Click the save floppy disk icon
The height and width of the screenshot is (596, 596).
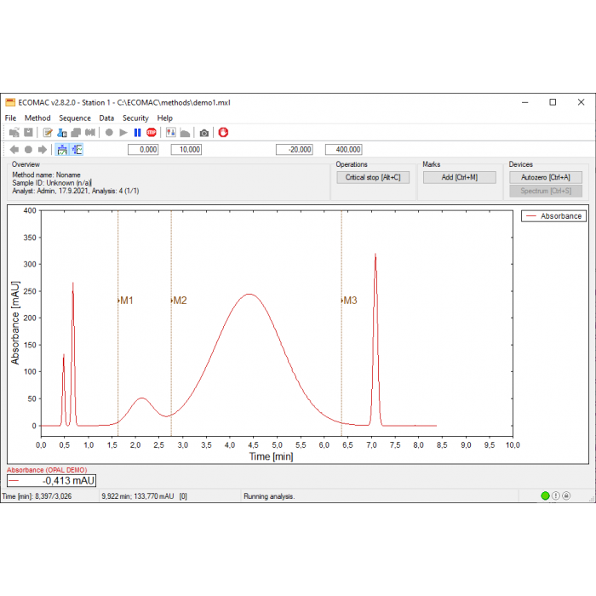pyautogui.click(x=28, y=133)
